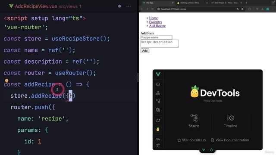Image resolution: width=276 pixels, height=155 pixels.
Task: Click the Add button in the form
Action: (x=145, y=51)
